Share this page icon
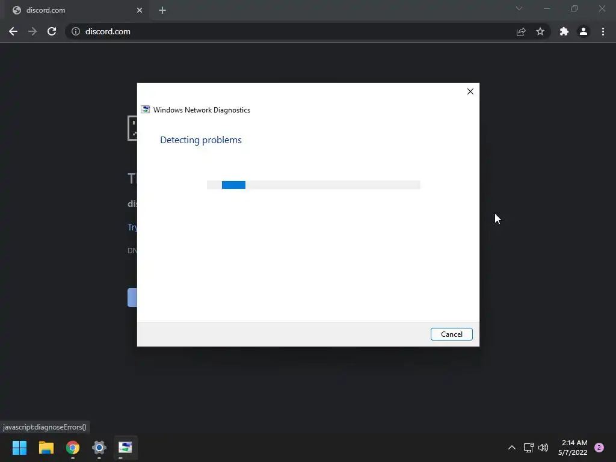 [521, 31]
